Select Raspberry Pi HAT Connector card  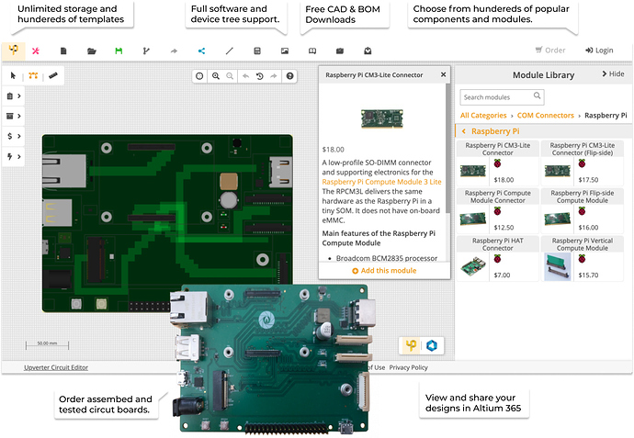(498, 259)
